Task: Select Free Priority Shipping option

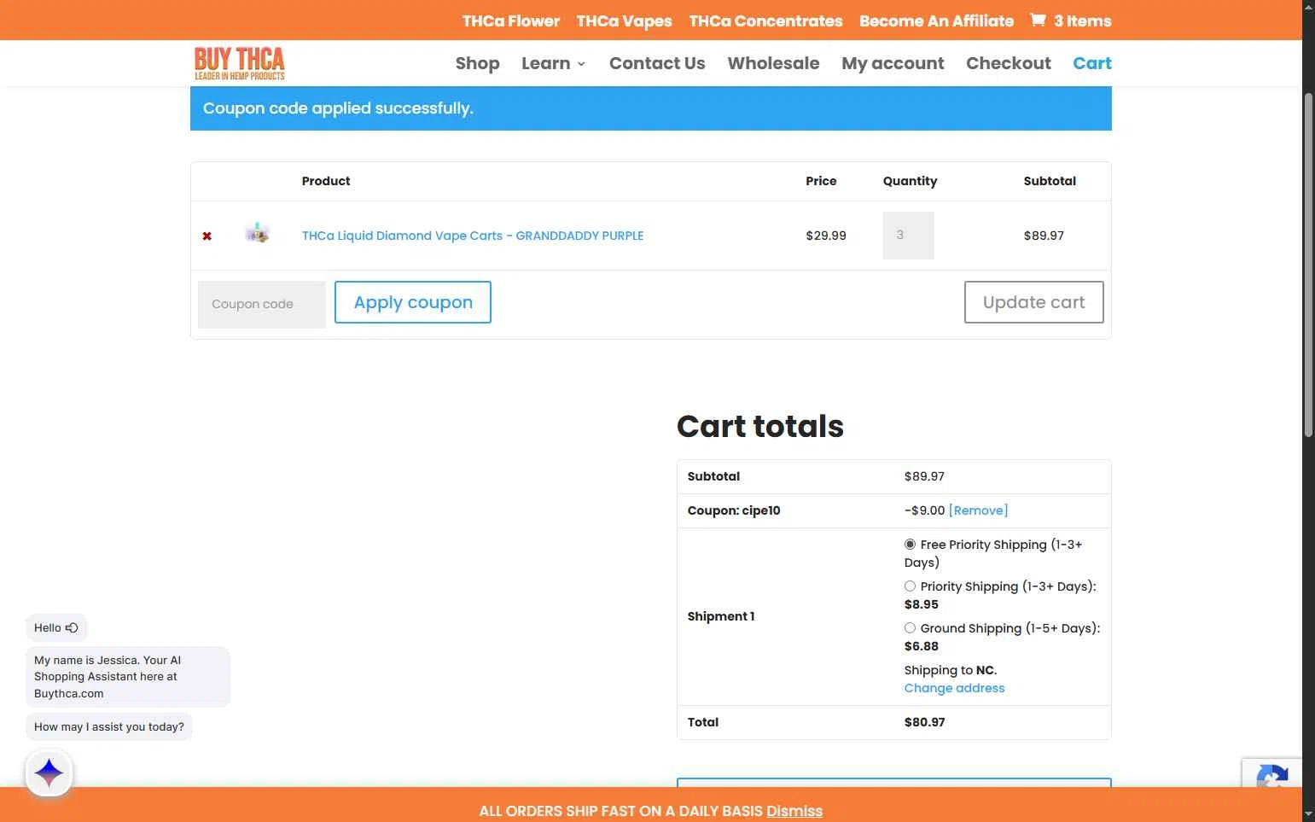Action: pyautogui.click(x=910, y=545)
